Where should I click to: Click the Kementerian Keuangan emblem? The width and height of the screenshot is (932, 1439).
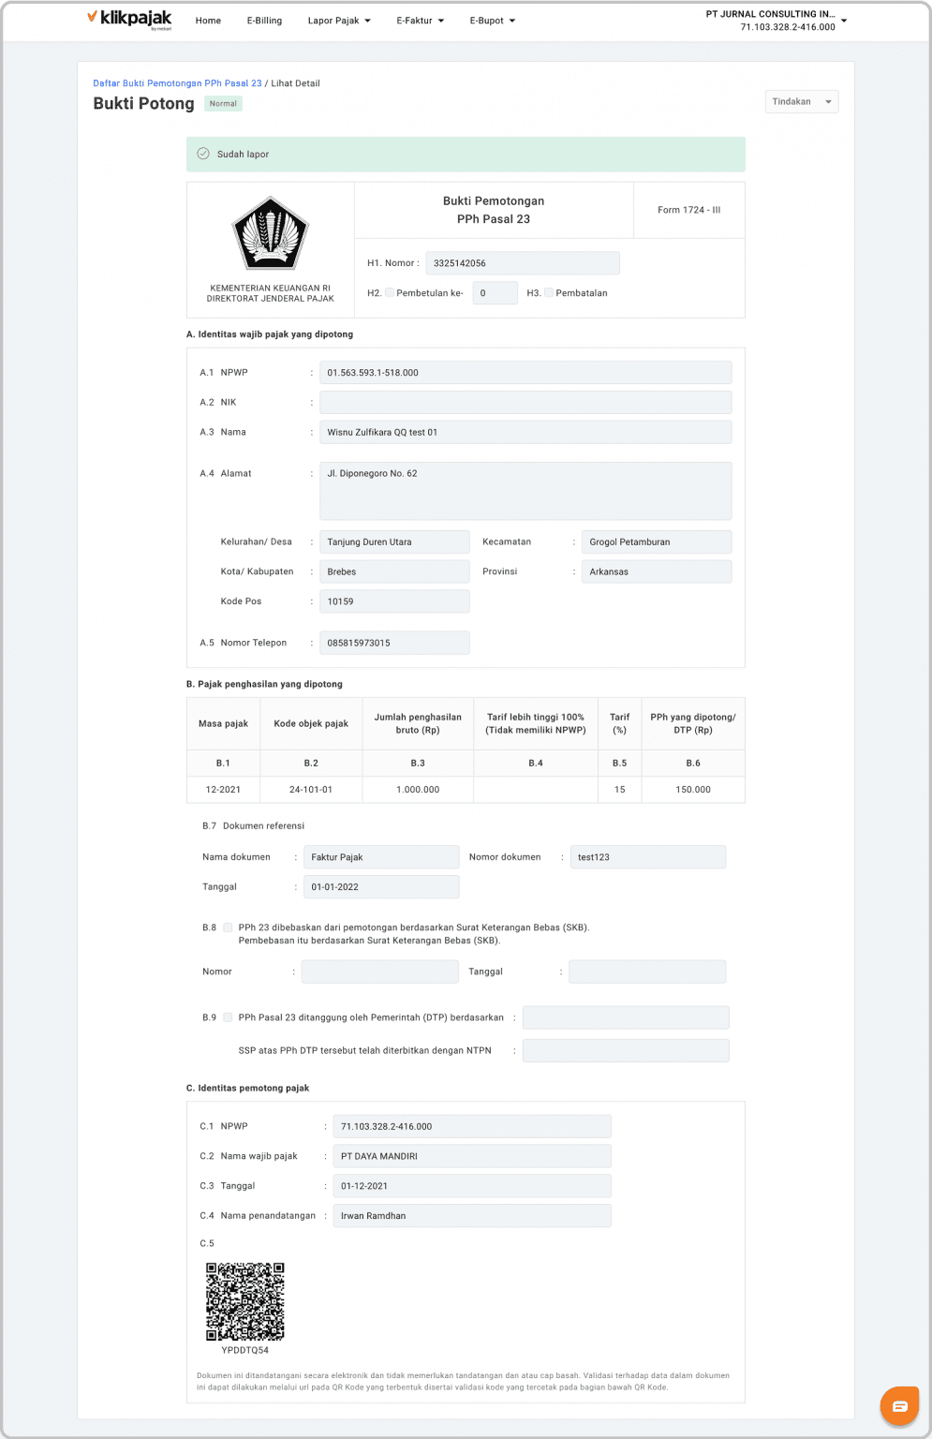(x=270, y=234)
